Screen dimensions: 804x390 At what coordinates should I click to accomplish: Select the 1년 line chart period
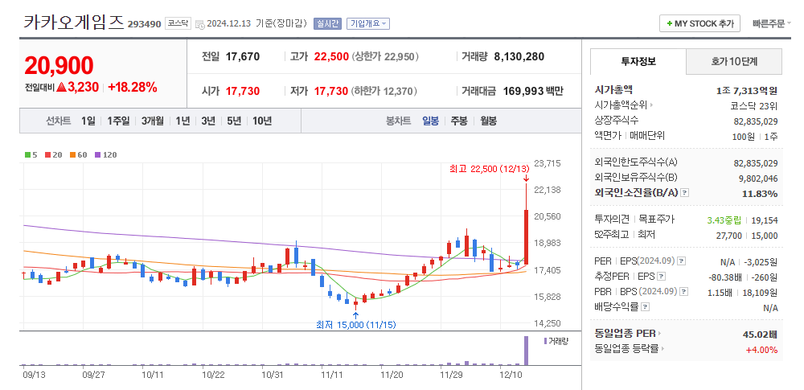(183, 121)
